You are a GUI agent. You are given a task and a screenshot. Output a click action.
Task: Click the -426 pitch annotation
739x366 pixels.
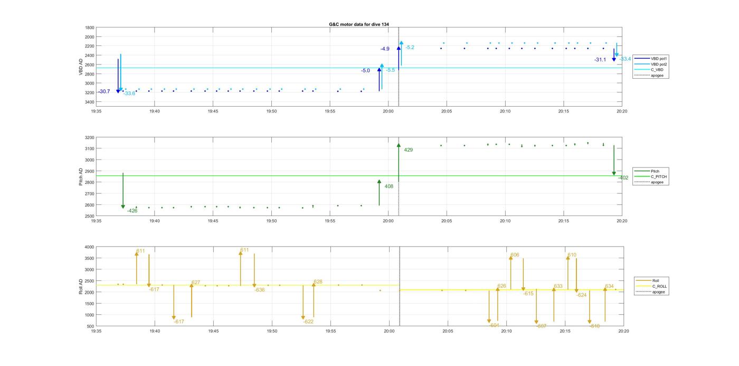(x=132, y=211)
